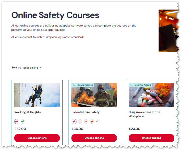
Task: Select Brazil flag on Working at Heights
Action: click(x=23, y=121)
